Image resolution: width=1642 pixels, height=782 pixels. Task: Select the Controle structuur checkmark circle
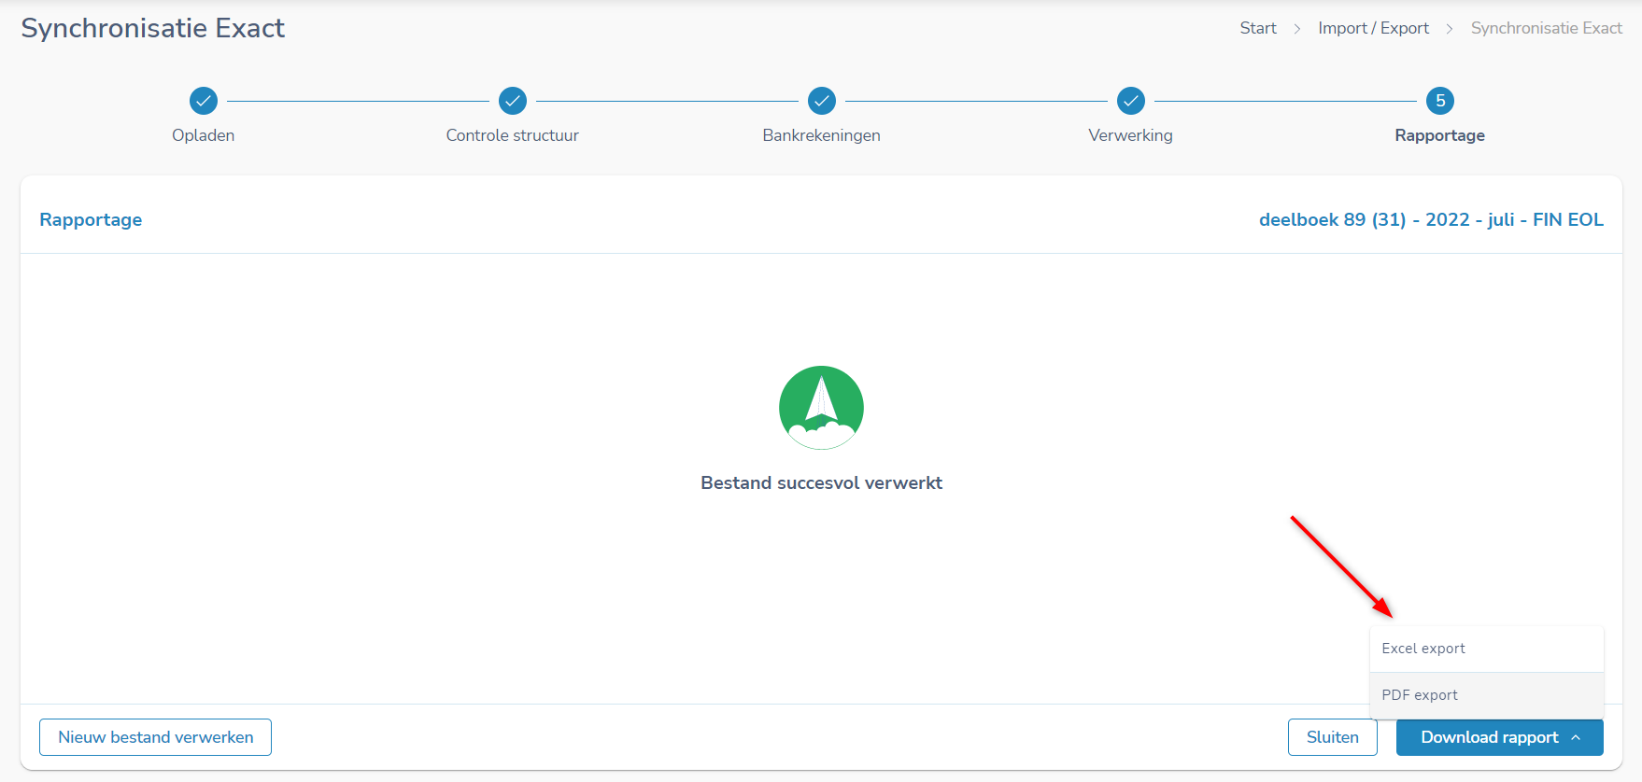513,101
